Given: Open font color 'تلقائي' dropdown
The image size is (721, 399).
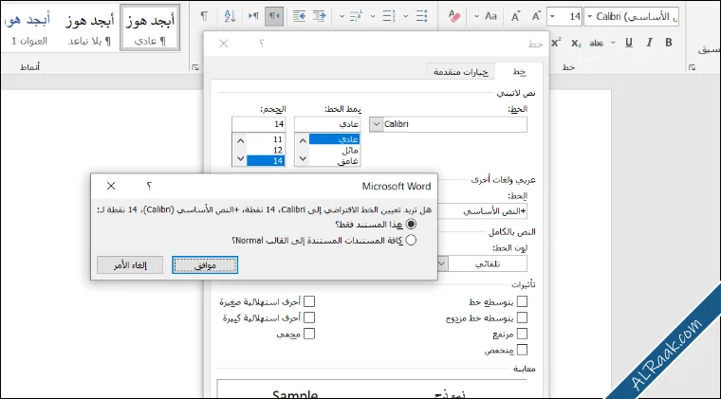Looking at the screenshot, I should pyautogui.click(x=441, y=264).
